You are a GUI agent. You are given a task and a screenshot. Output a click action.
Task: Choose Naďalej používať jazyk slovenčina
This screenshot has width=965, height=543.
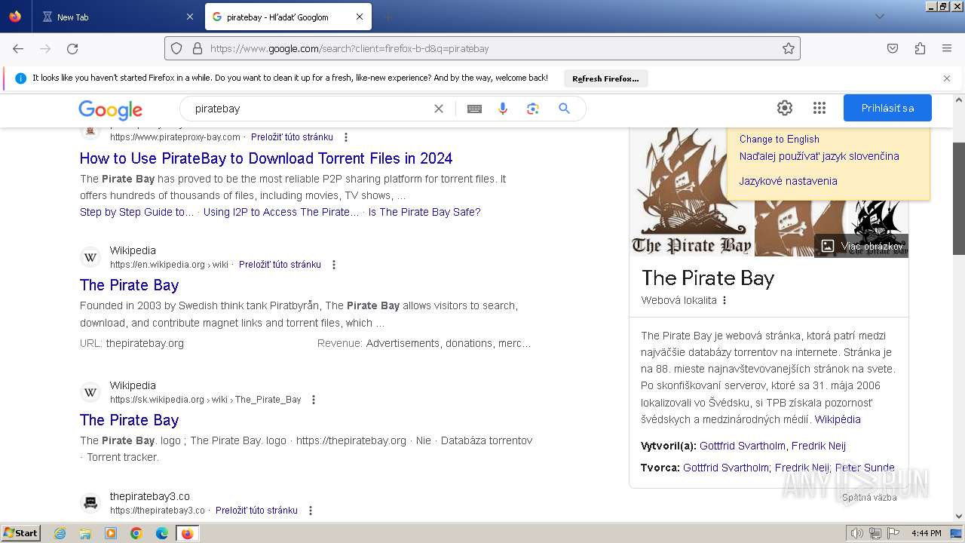(819, 156)
